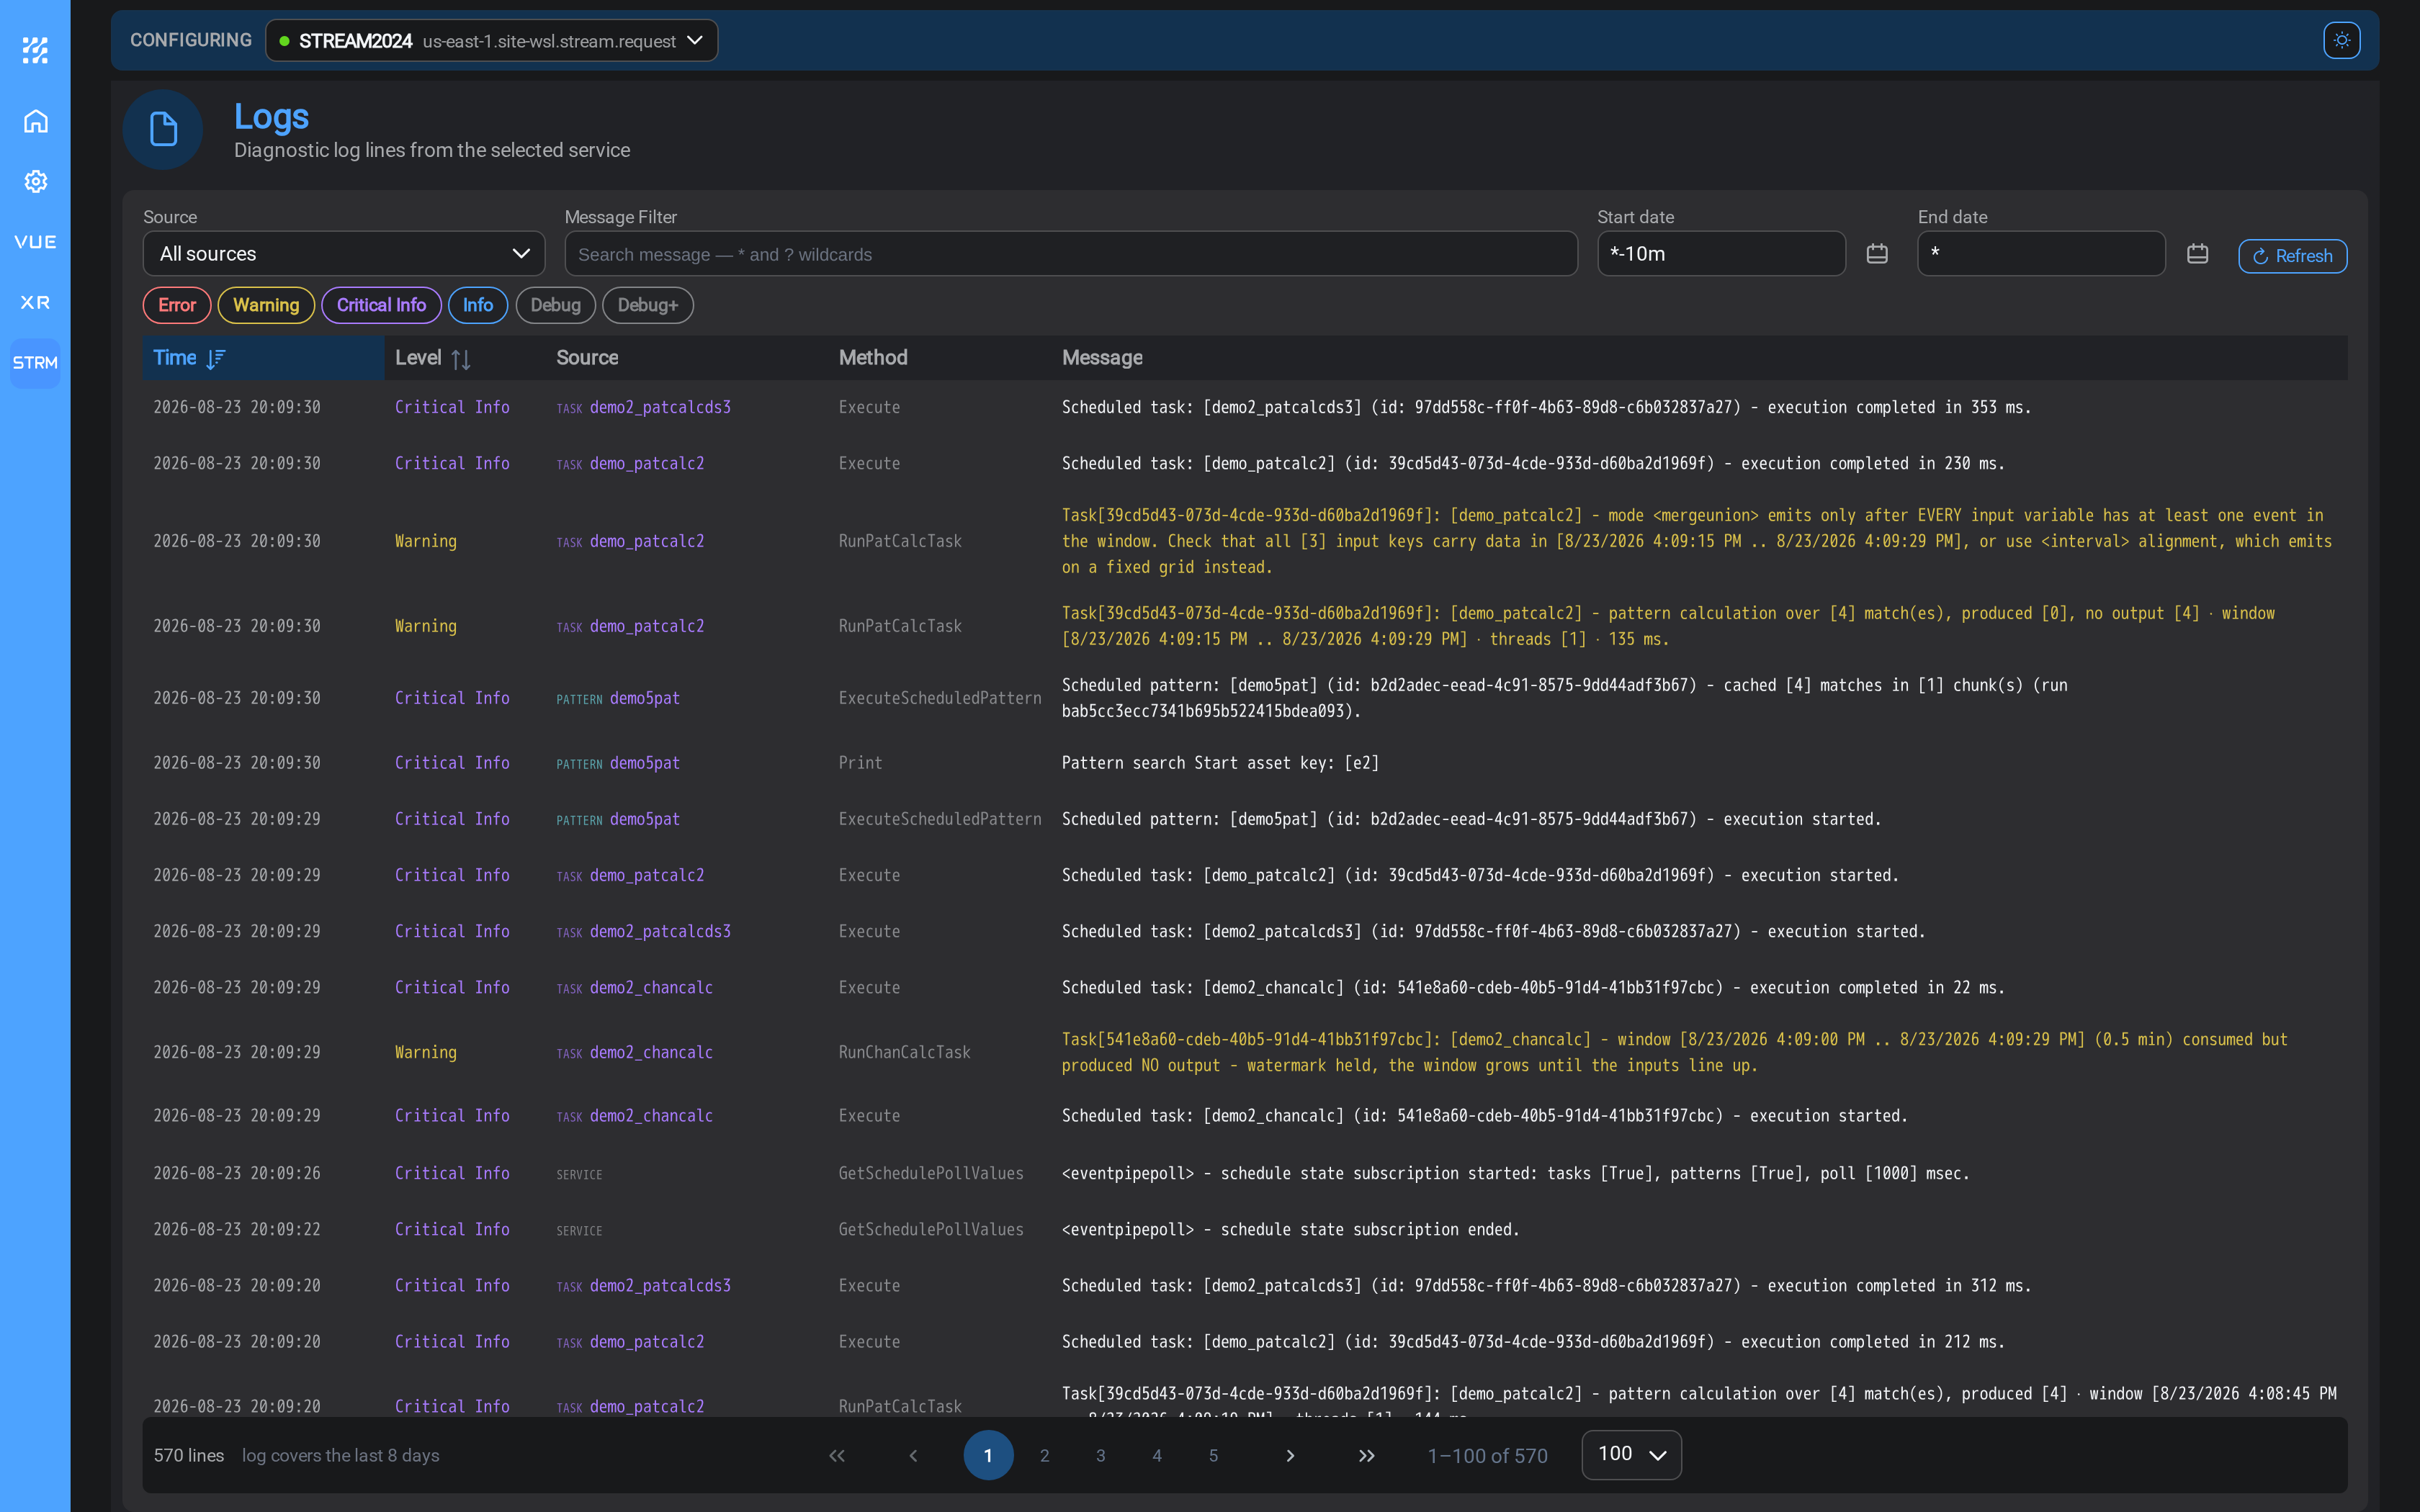
Task: Focus the Message Filter search field
Action: [x=1071, y=254]
